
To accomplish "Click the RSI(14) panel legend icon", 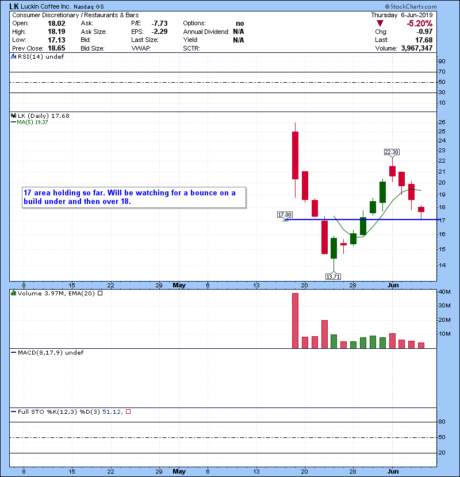I will [x=13, y=57].
